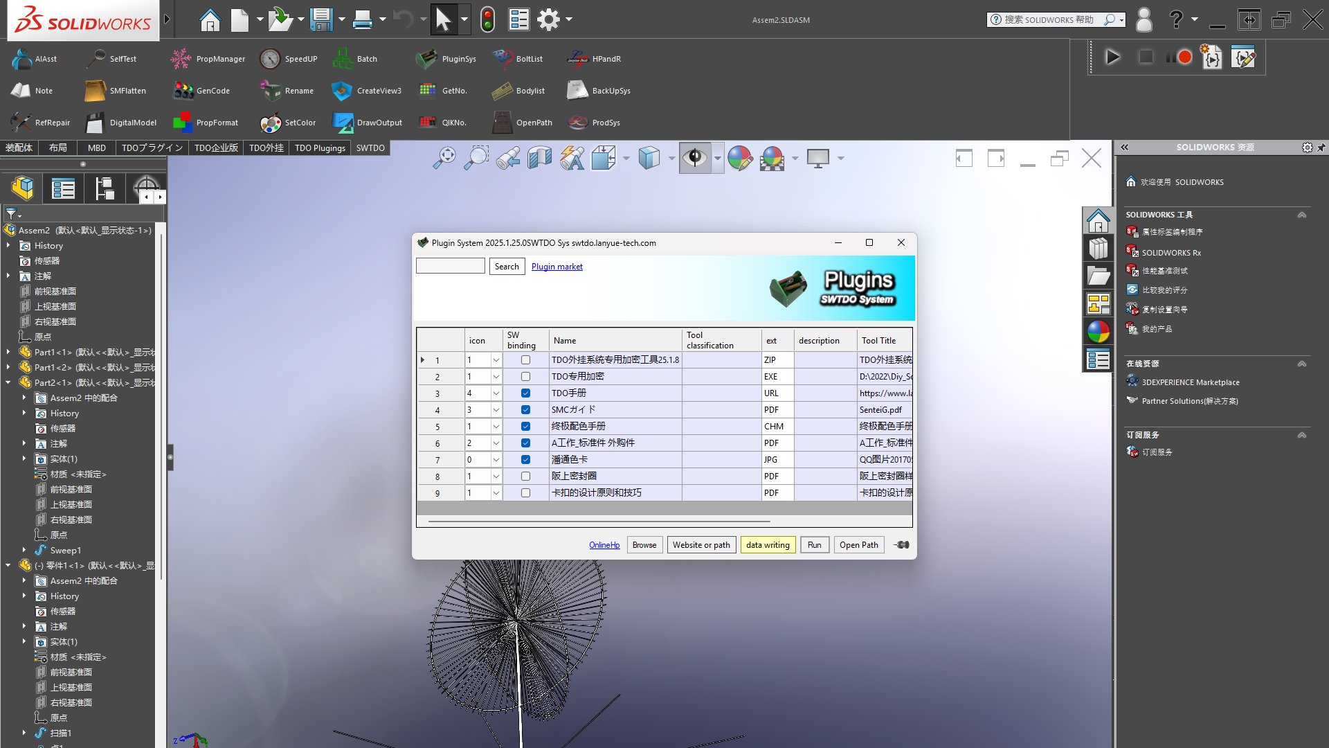Screen dimensions: 1329x748
Task: Check SW binding for TDO专用加密 row
Action: pyautogui.click(x=525, y=377)
